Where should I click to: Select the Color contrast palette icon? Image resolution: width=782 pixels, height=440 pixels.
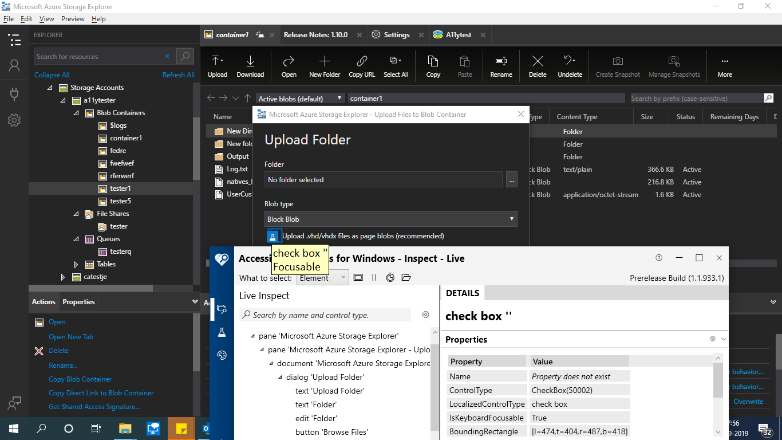click(221, 355)
